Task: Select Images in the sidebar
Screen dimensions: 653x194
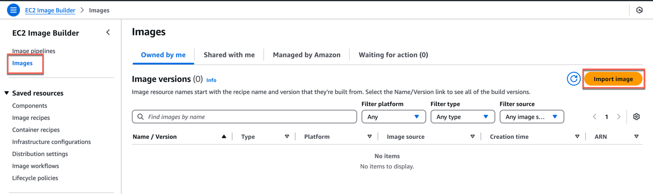Action: point(22,63)
